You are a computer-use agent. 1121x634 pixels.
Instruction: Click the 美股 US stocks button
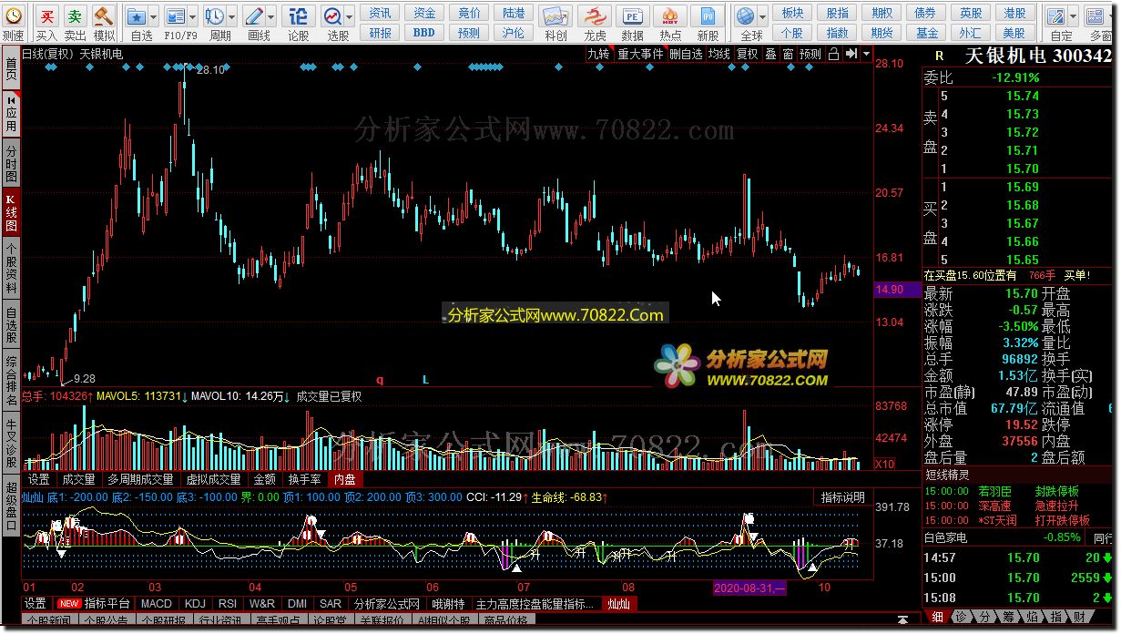pos(1014,33)
